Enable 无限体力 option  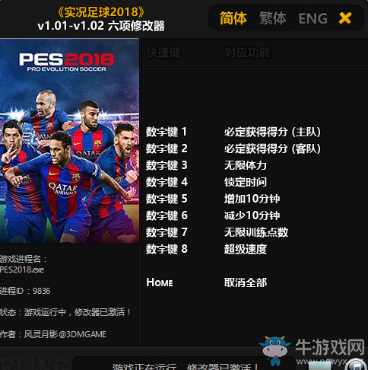[246, 165]
